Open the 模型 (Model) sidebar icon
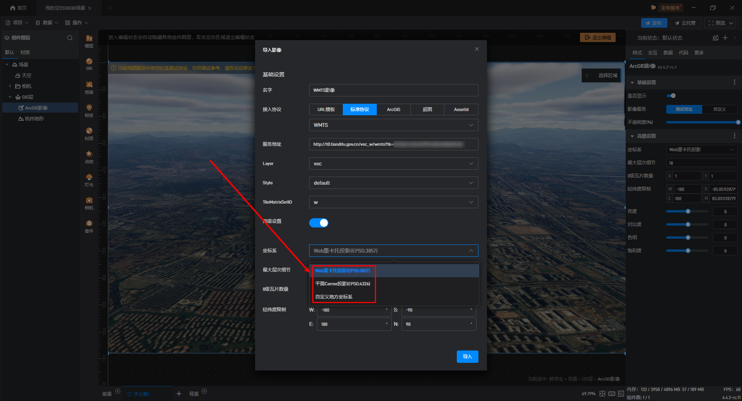 [89, 41]
